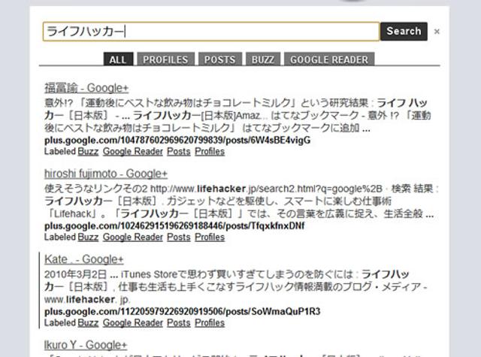Click Posts label under hiroshi fujimoto result
Image resolution: width=481 pixels, height=357 pixels.
179,237
